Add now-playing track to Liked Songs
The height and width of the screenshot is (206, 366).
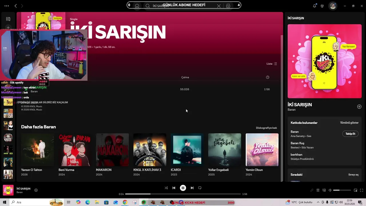tap(36, 190)
